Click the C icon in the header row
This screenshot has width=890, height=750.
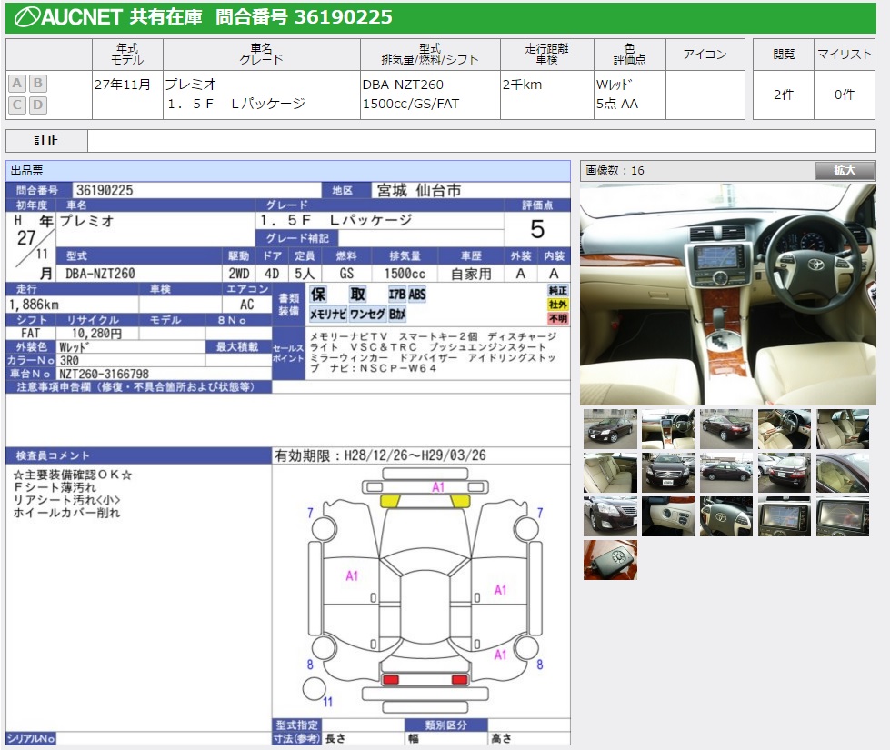(17, 105)
